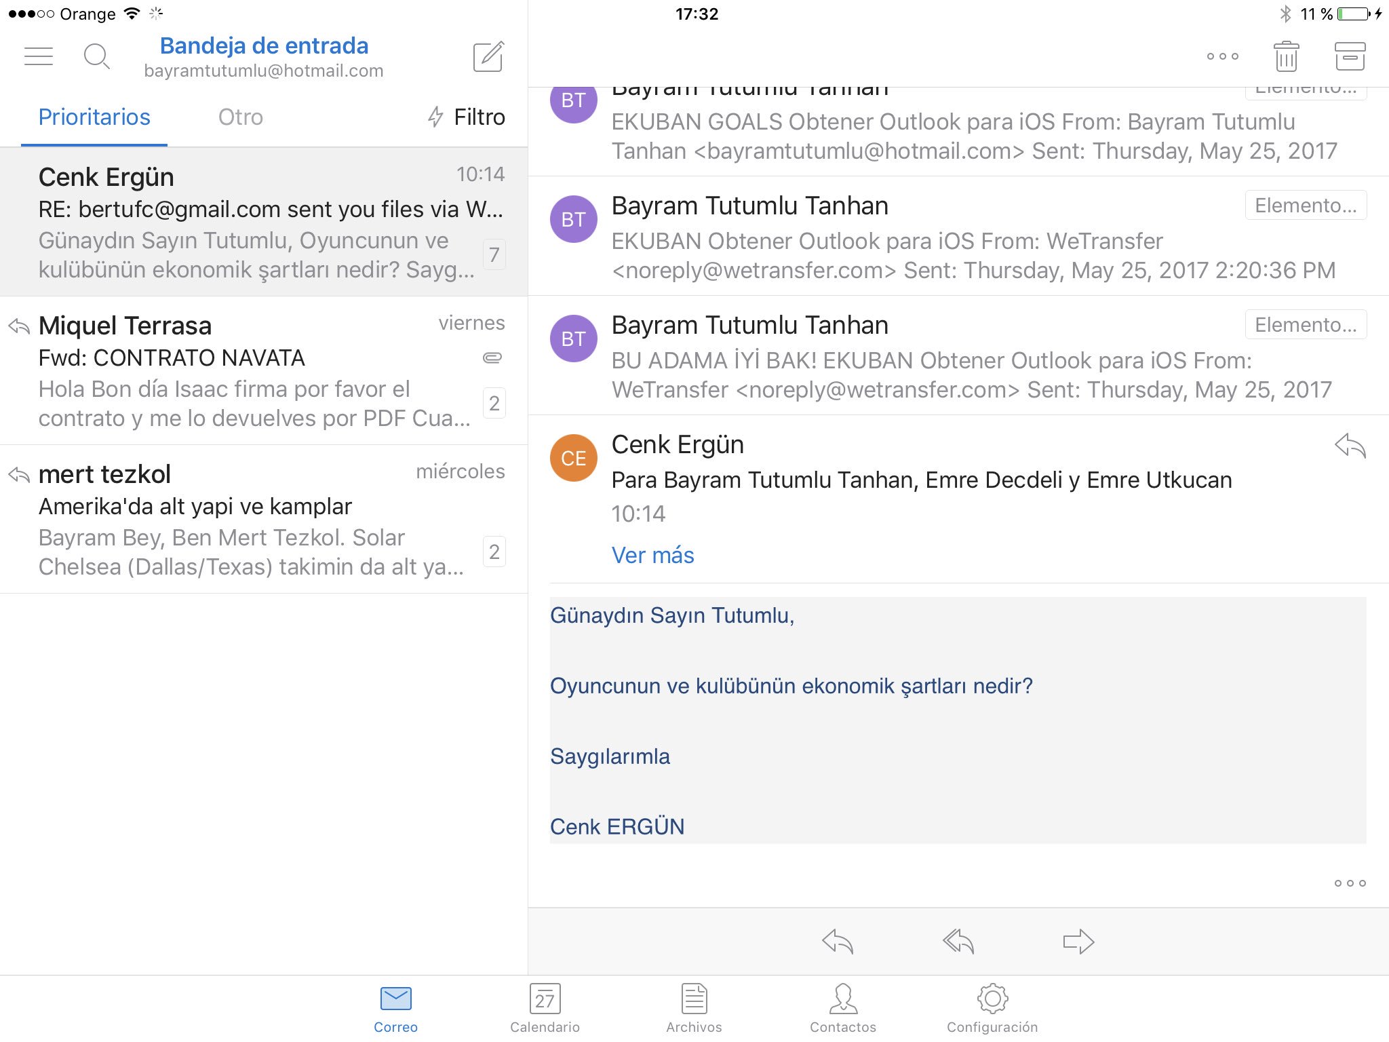Tap the search magnifier icon

(x=96, y=56)
